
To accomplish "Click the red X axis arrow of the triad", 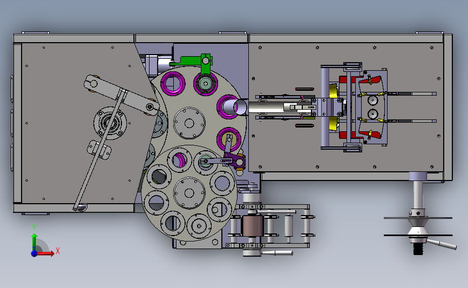I will pyautogui.click(x=46, y=253).
